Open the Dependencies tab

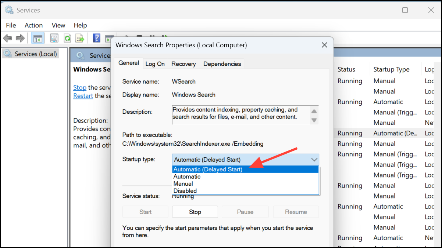coord(222,63)
